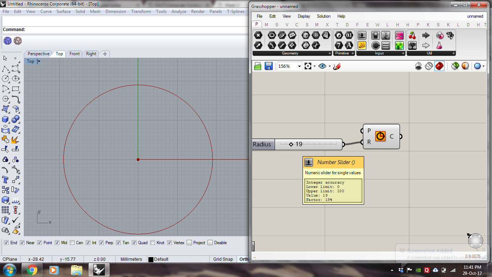Select the Text 'A' primitive parameter
The image size is (492, 277).
click(349, 45)
